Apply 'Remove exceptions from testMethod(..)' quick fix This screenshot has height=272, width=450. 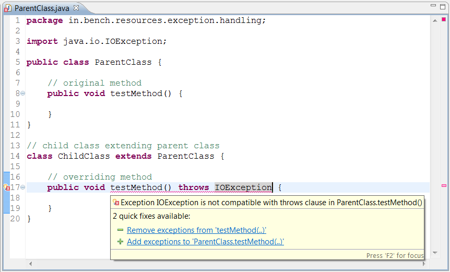[196, 230]
